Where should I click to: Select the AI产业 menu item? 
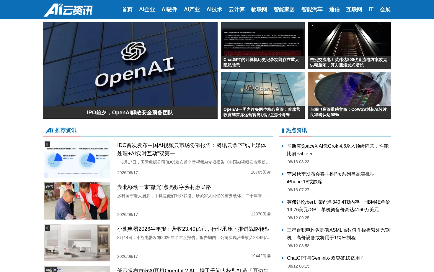click(x=192, y=9)
